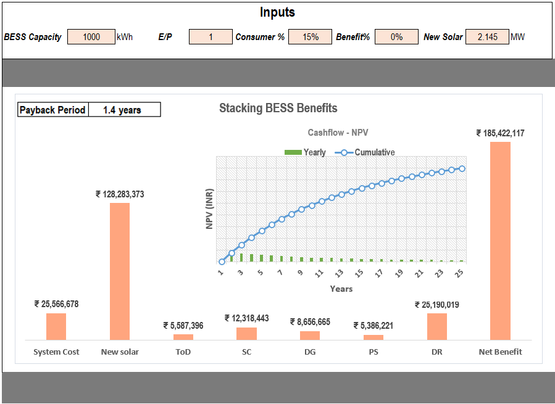Click the DR benefit bar
Viewport: 555px width, 404px height.
(x=437, y=326)
